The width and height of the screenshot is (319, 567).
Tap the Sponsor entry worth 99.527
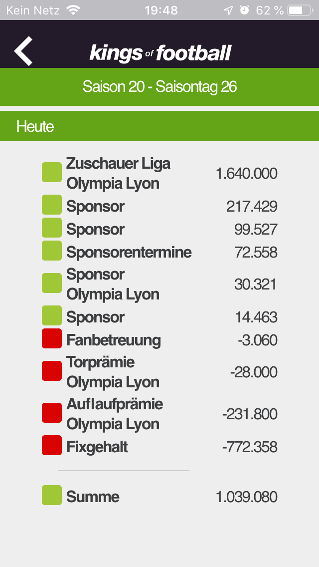pos(159,229)
